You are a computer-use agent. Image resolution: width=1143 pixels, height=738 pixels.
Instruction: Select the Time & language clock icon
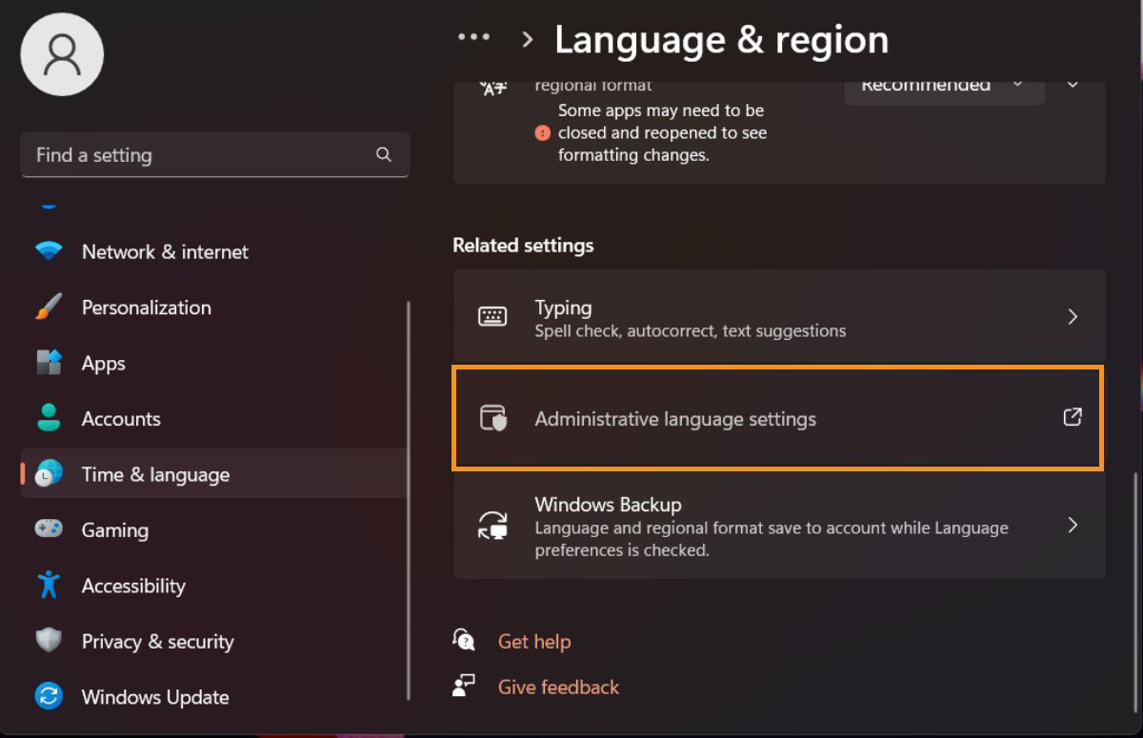48,473
